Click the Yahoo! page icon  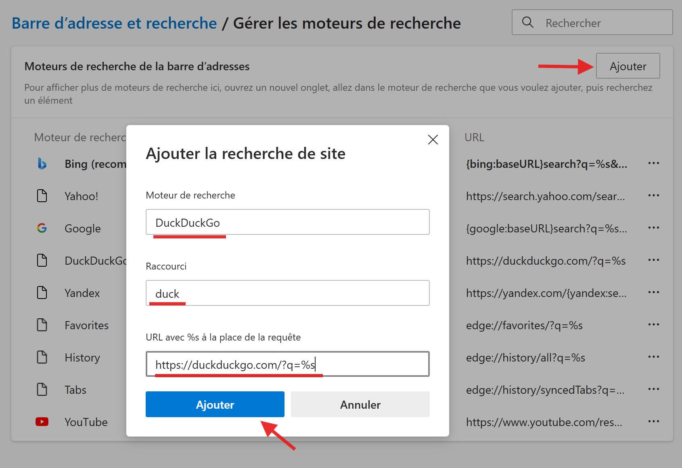[42, 196]
